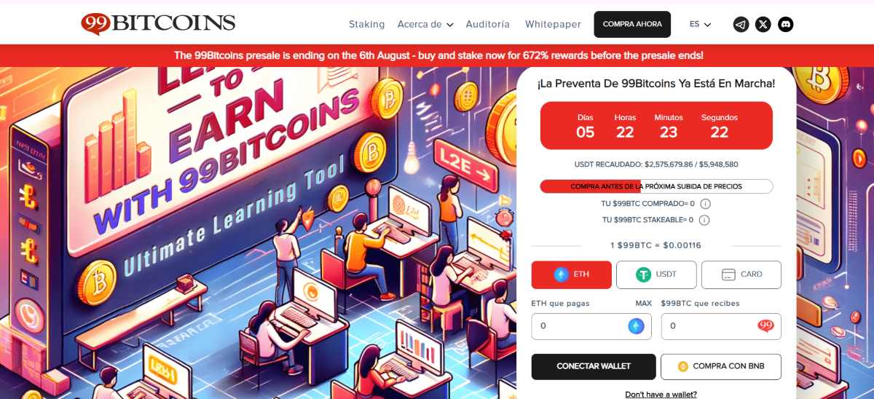Image resolution: width=874 pixels, height=399 pixels.
Task: Select USDT as payment currency
Action: click(x=656, y=274)
